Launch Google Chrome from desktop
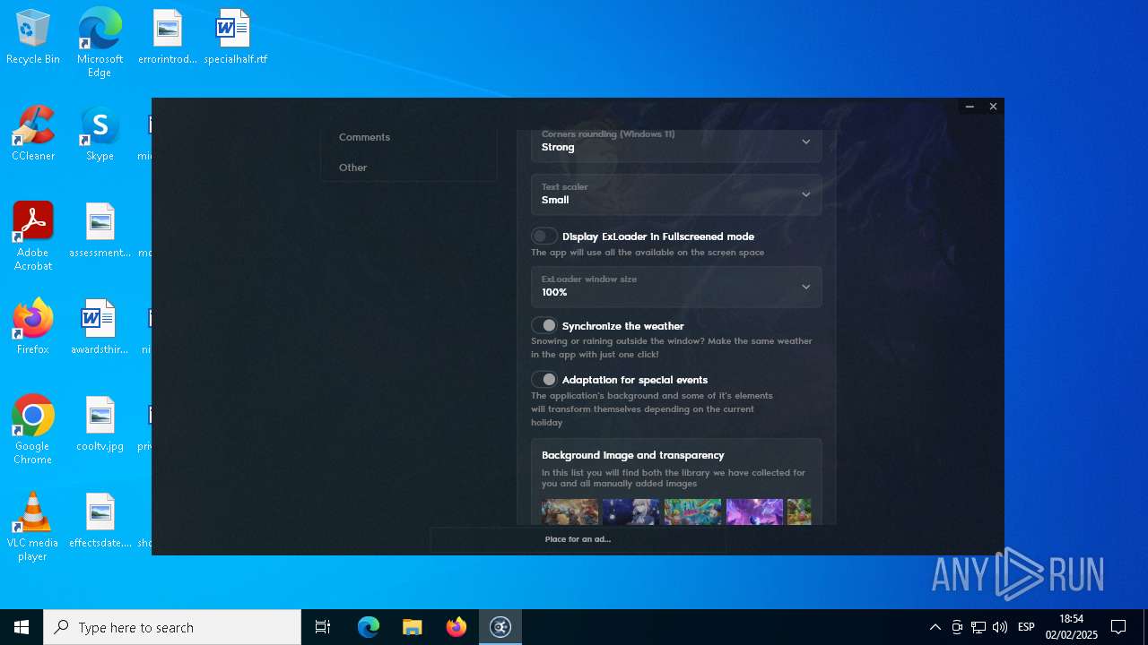 (x=33, y=430)
